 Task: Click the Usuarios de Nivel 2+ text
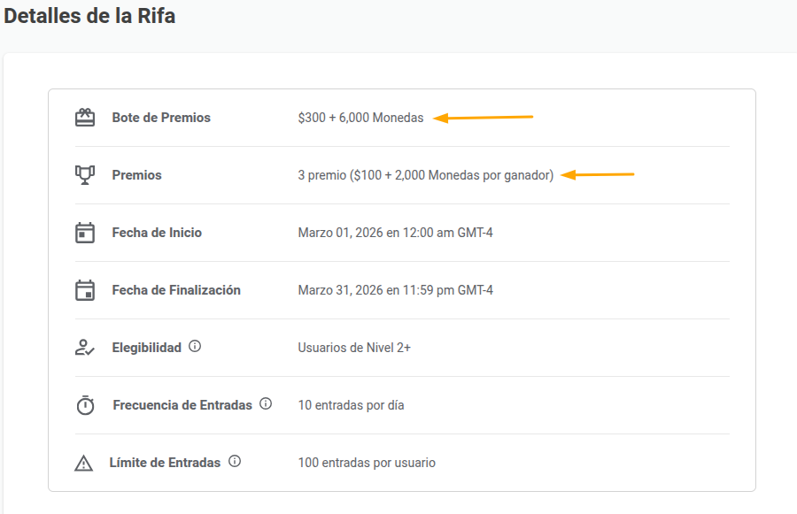pos(354,348)
